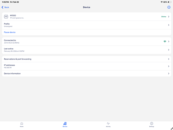173x130 pixels.
Task: Tap the 1:05 PM clock in status bar
Action: point(5,2)
